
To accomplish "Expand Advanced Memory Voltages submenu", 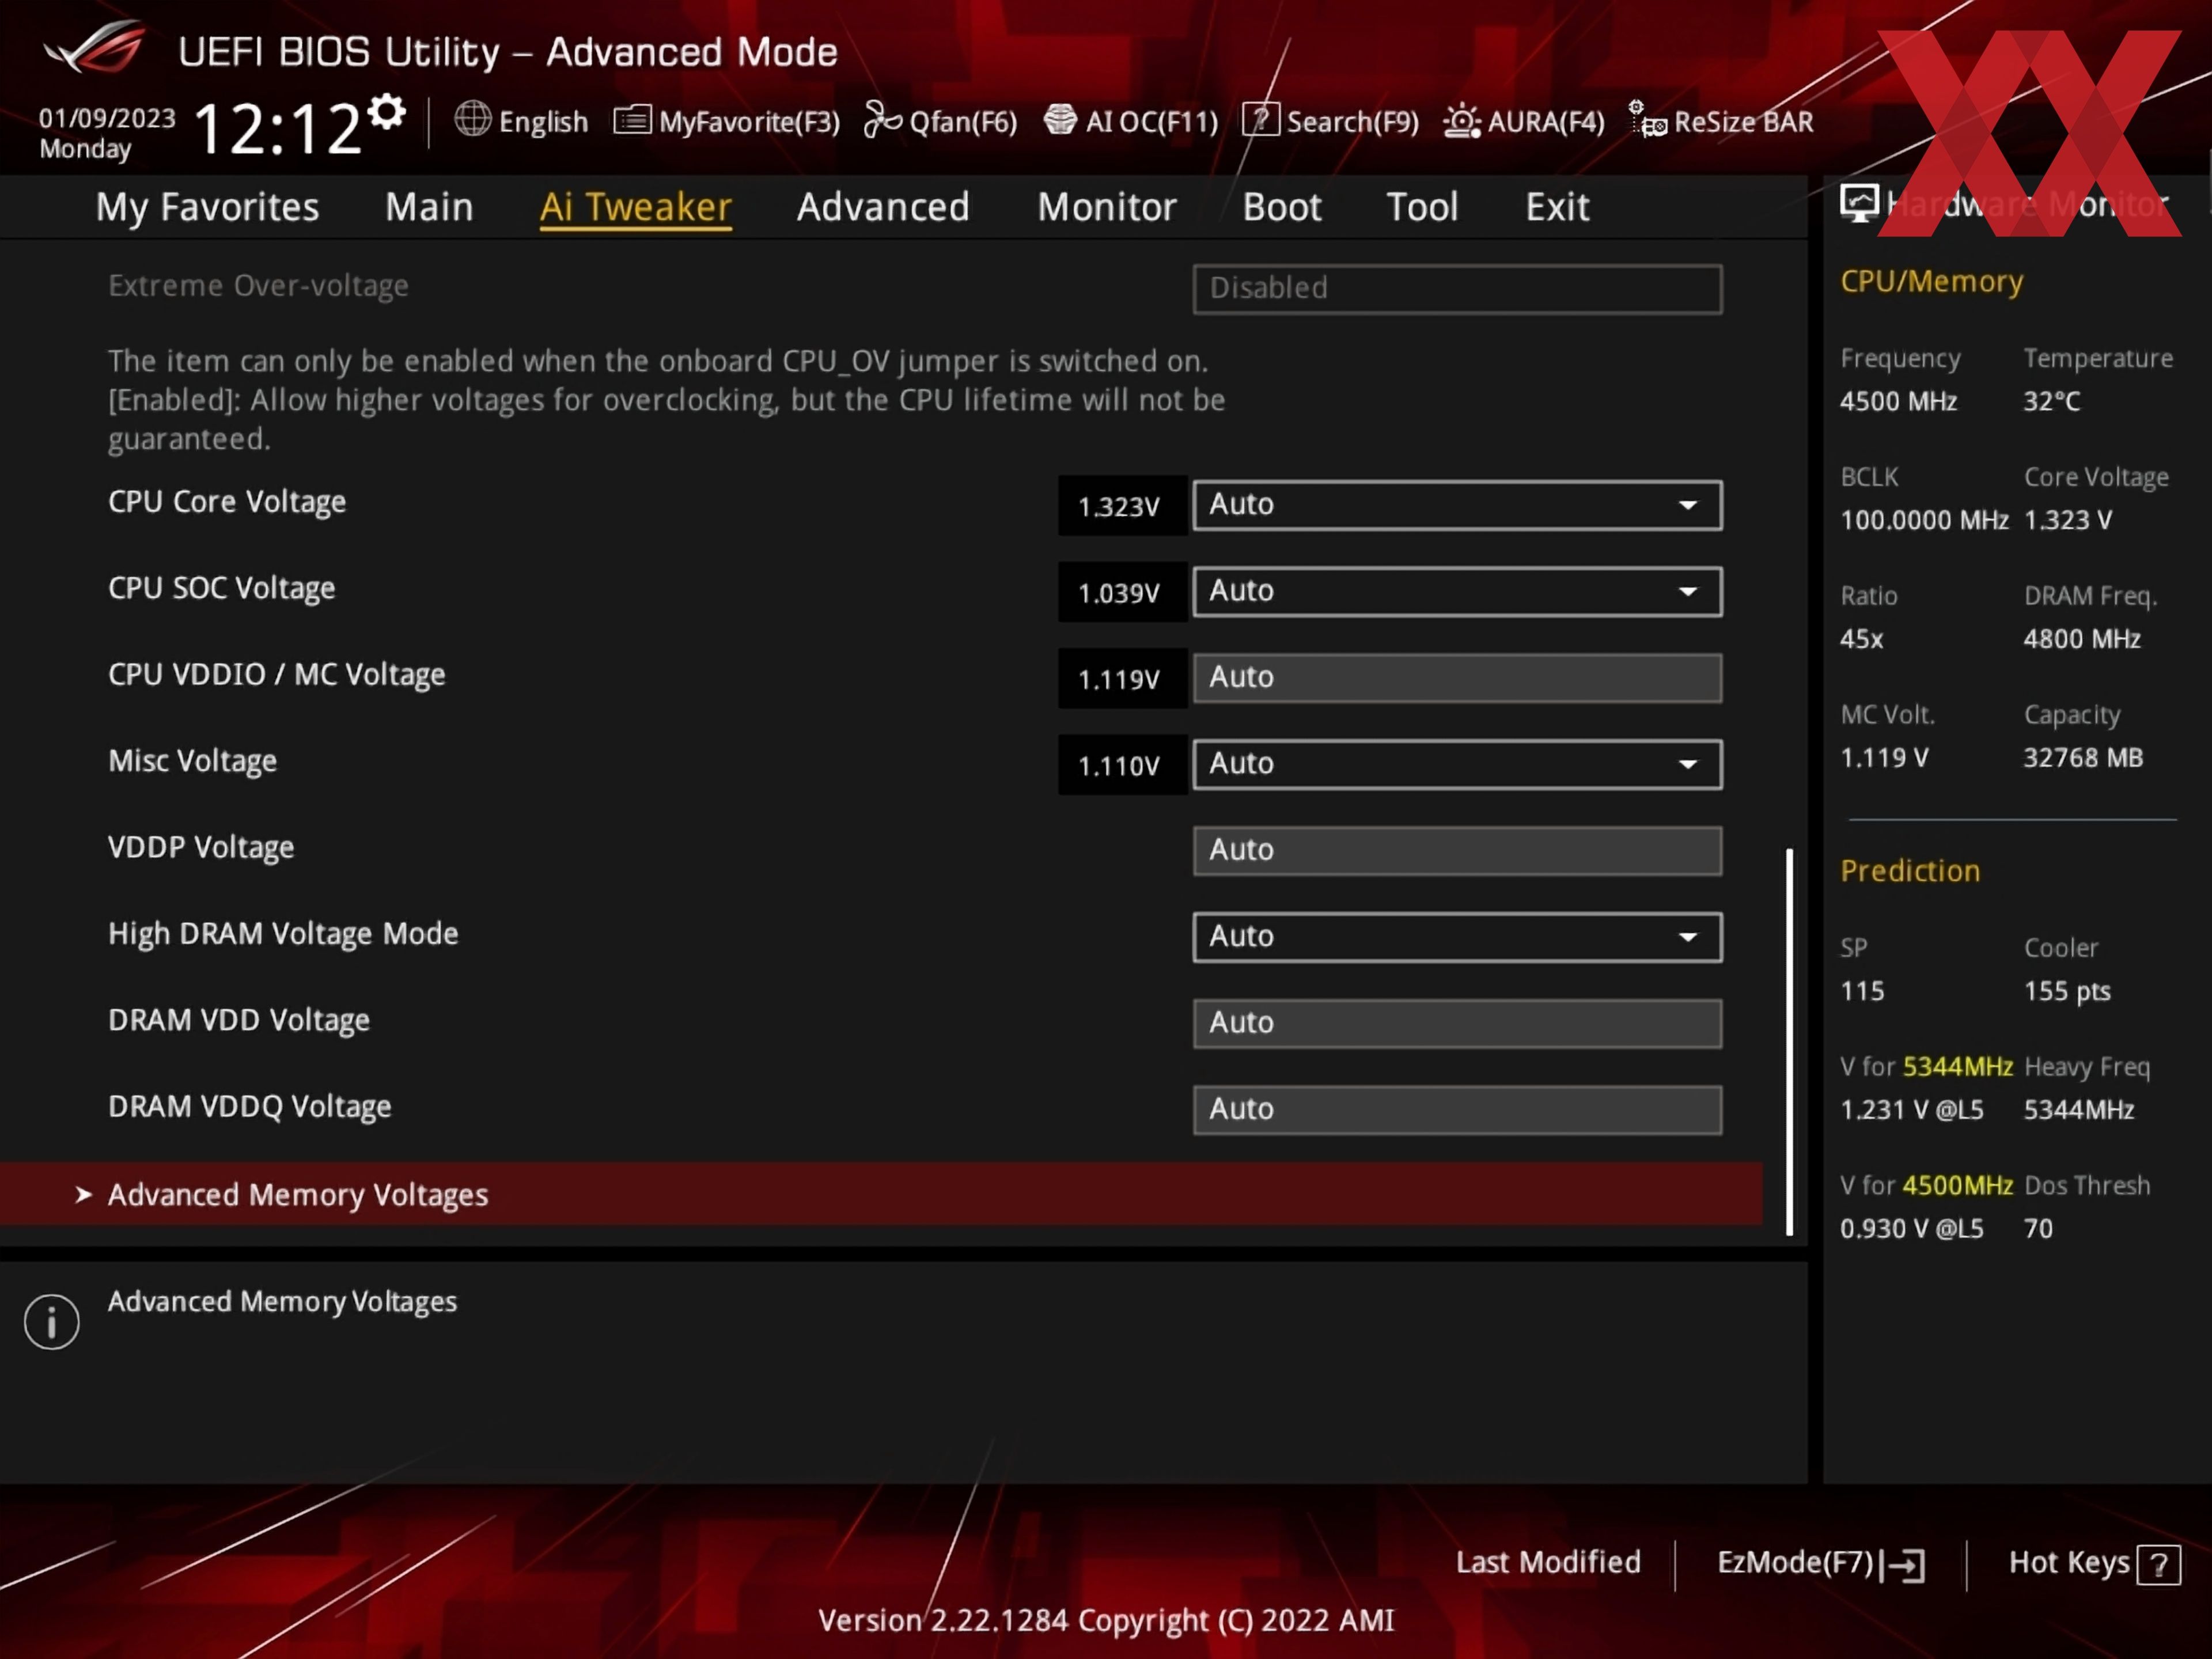I will pos(881,1194).
